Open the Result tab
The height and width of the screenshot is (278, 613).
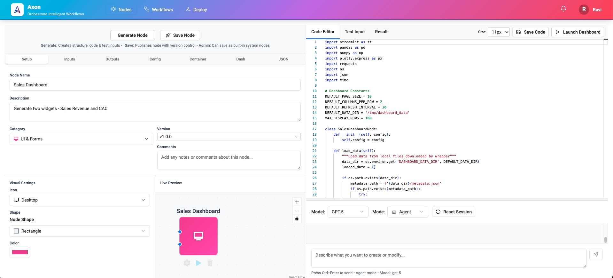coord(381,32)
